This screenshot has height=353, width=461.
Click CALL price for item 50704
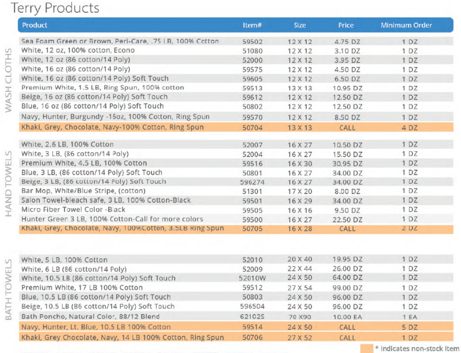tap(347, 127)
